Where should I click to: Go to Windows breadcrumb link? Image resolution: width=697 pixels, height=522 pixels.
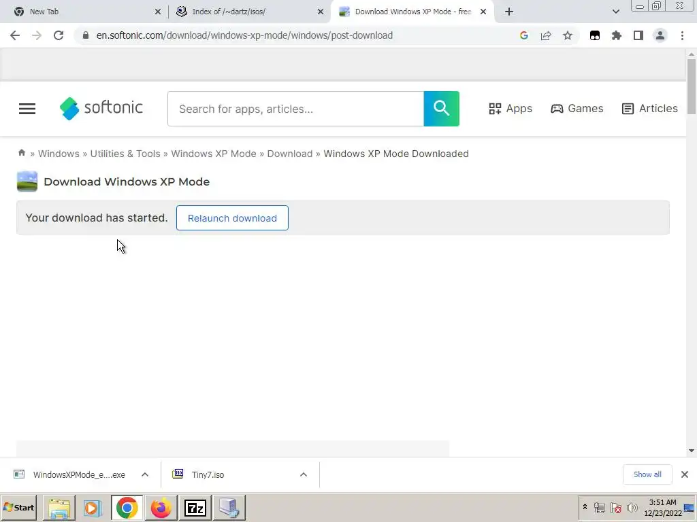59,154
